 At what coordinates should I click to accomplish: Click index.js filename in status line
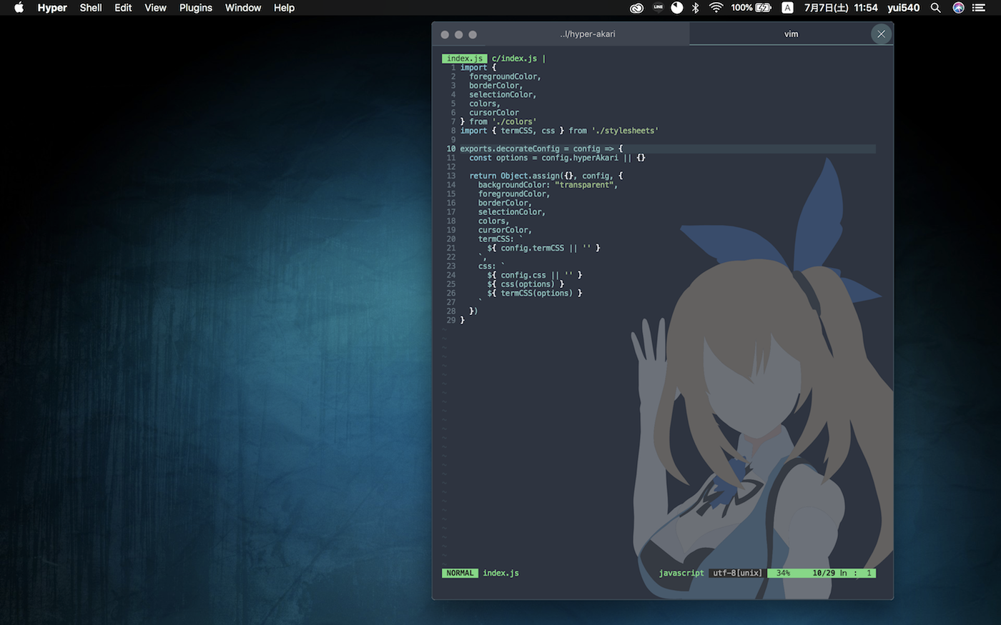click(x=500, y=573)
